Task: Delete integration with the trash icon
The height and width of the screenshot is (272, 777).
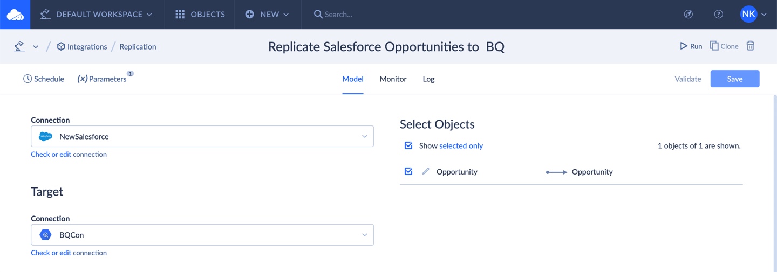Action: tap(750, 46)
